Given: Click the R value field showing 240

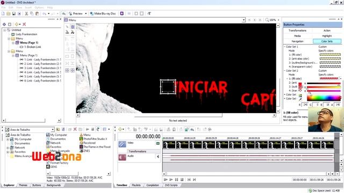Looking at the screenshot, I should (x=305, y=105).
